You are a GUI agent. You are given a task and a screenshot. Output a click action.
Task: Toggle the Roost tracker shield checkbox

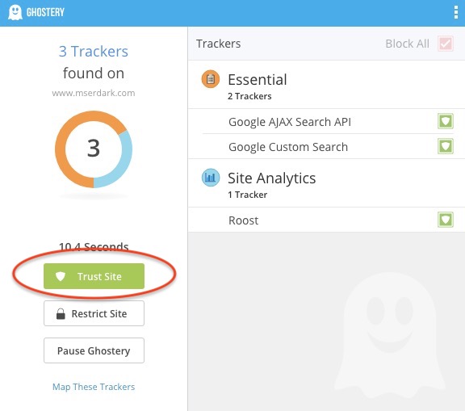click(446, 220)
